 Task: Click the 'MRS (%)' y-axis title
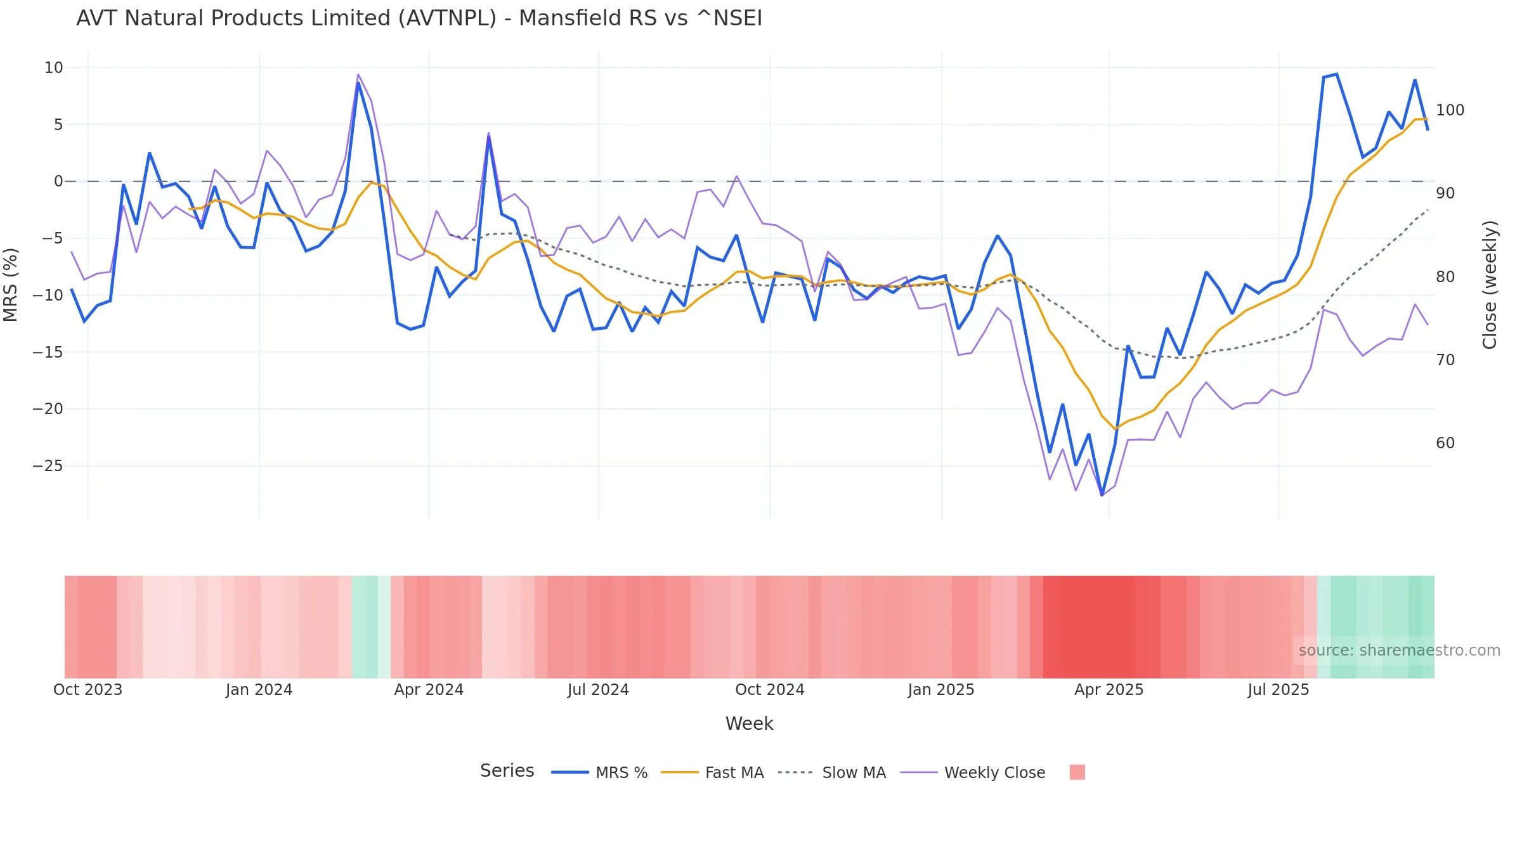click(x=11, y=285)
